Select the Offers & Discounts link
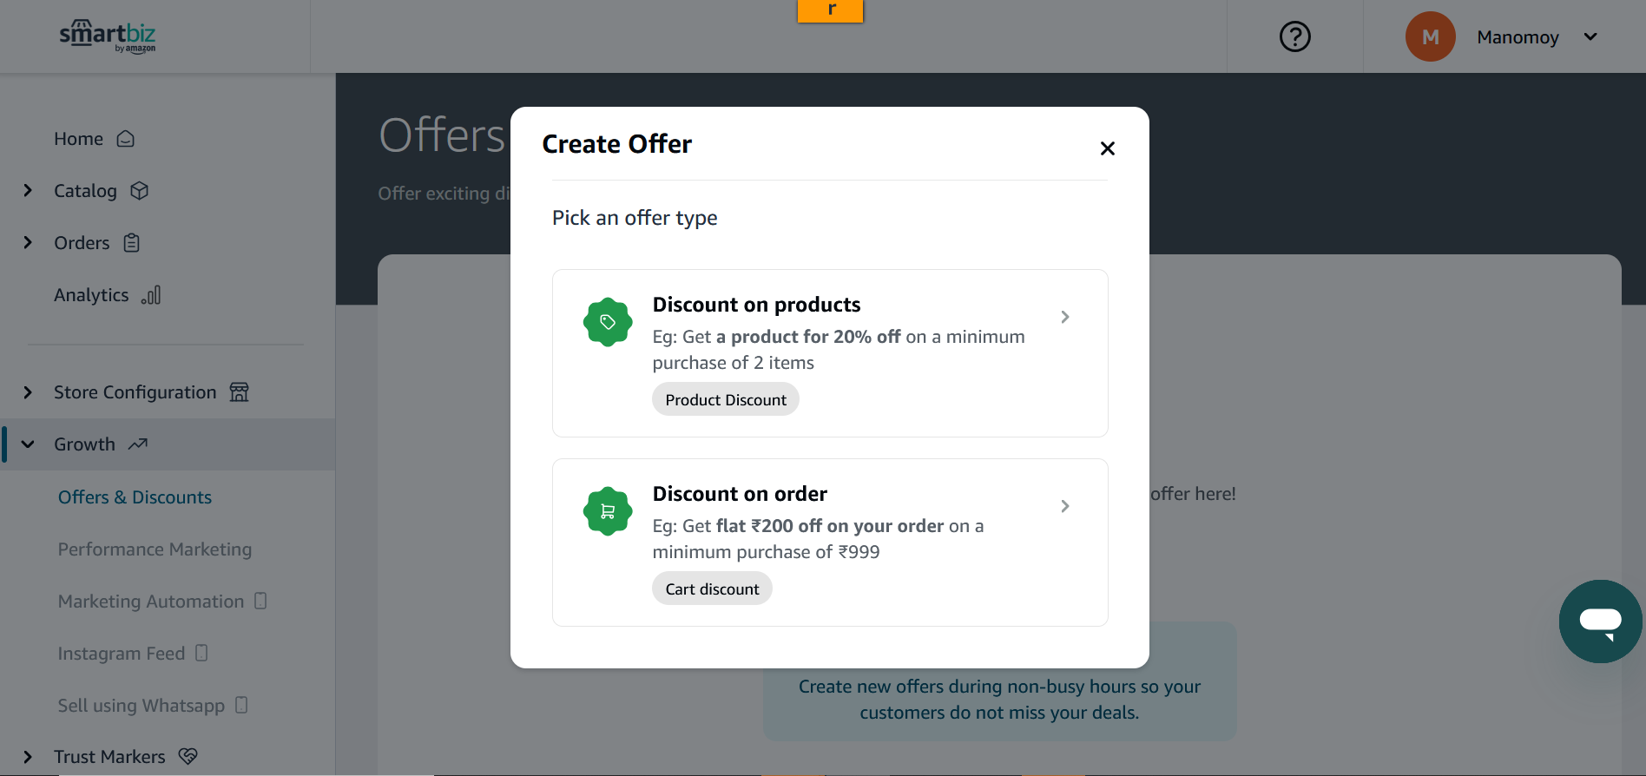Viewport: 1646px width, 776px height. pyautogui.click(x=135, y=497)
